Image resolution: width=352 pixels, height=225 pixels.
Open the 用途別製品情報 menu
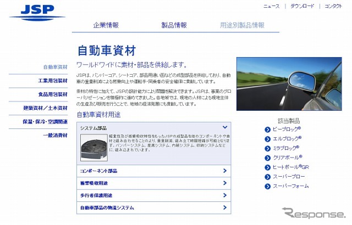pyautogui.click(x=242, y=25)
